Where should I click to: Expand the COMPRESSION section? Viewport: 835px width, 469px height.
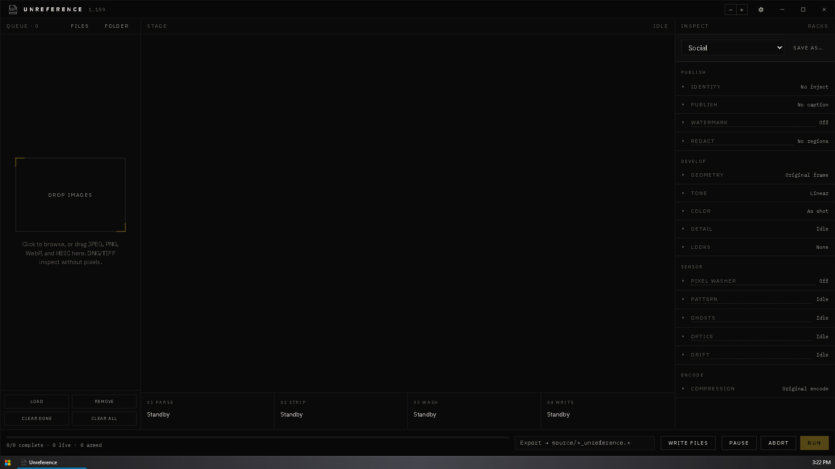tap(755, 389)
